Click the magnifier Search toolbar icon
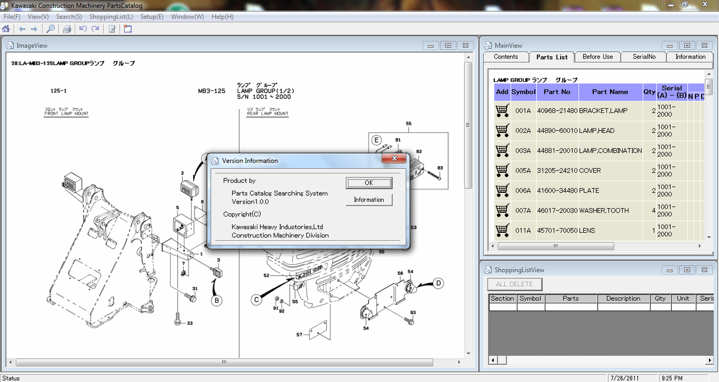The image size is (719, 382). coord(51,29)
